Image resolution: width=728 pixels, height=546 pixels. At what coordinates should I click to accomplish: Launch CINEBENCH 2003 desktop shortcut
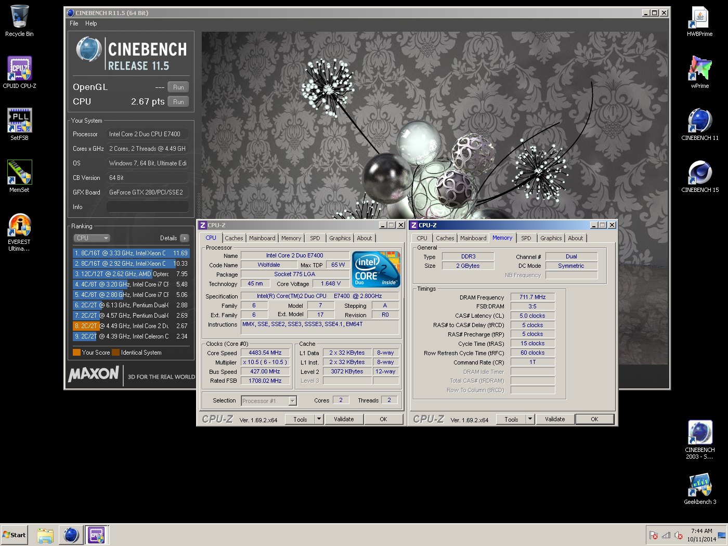pyautogui.click(x=700, y=440)
